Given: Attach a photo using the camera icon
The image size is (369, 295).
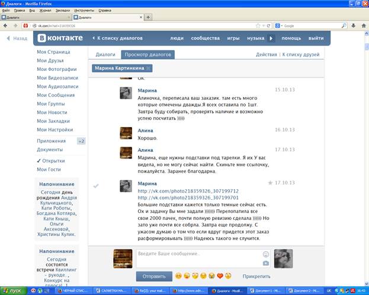Looking at the screenshot, I should (x=266, y=263).
